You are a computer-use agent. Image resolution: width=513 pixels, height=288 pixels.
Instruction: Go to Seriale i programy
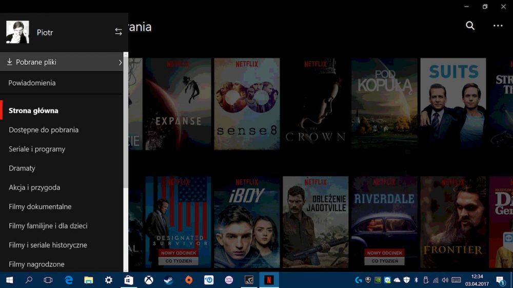pyautogui.click(x=37, y=149)
